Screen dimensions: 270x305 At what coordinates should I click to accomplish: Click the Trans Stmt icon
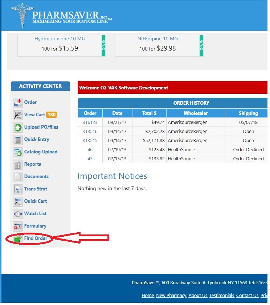point(18,189)
